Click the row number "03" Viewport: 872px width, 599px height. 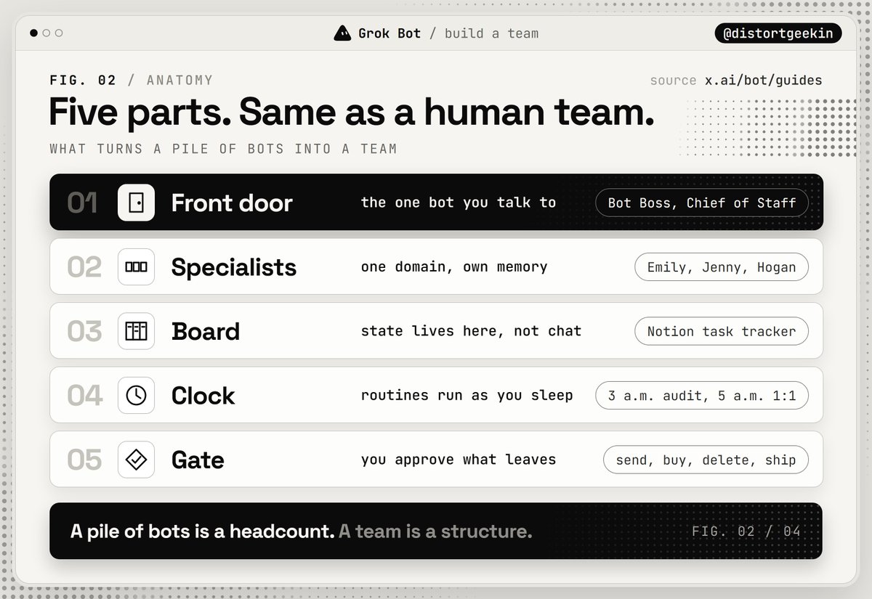[84, 331]
